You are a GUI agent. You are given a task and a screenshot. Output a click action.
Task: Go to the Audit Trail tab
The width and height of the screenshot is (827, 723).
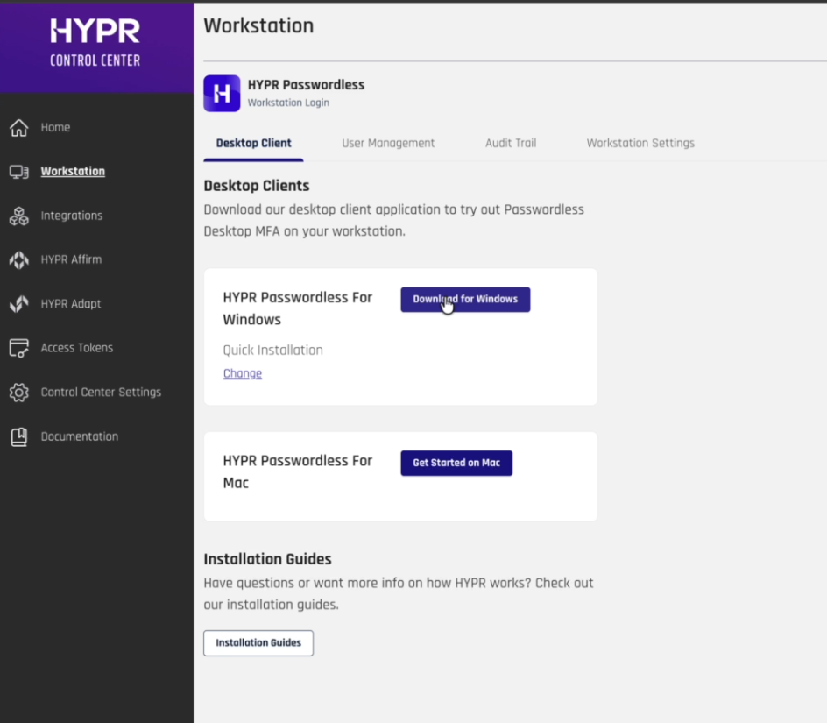coord(511,143)
